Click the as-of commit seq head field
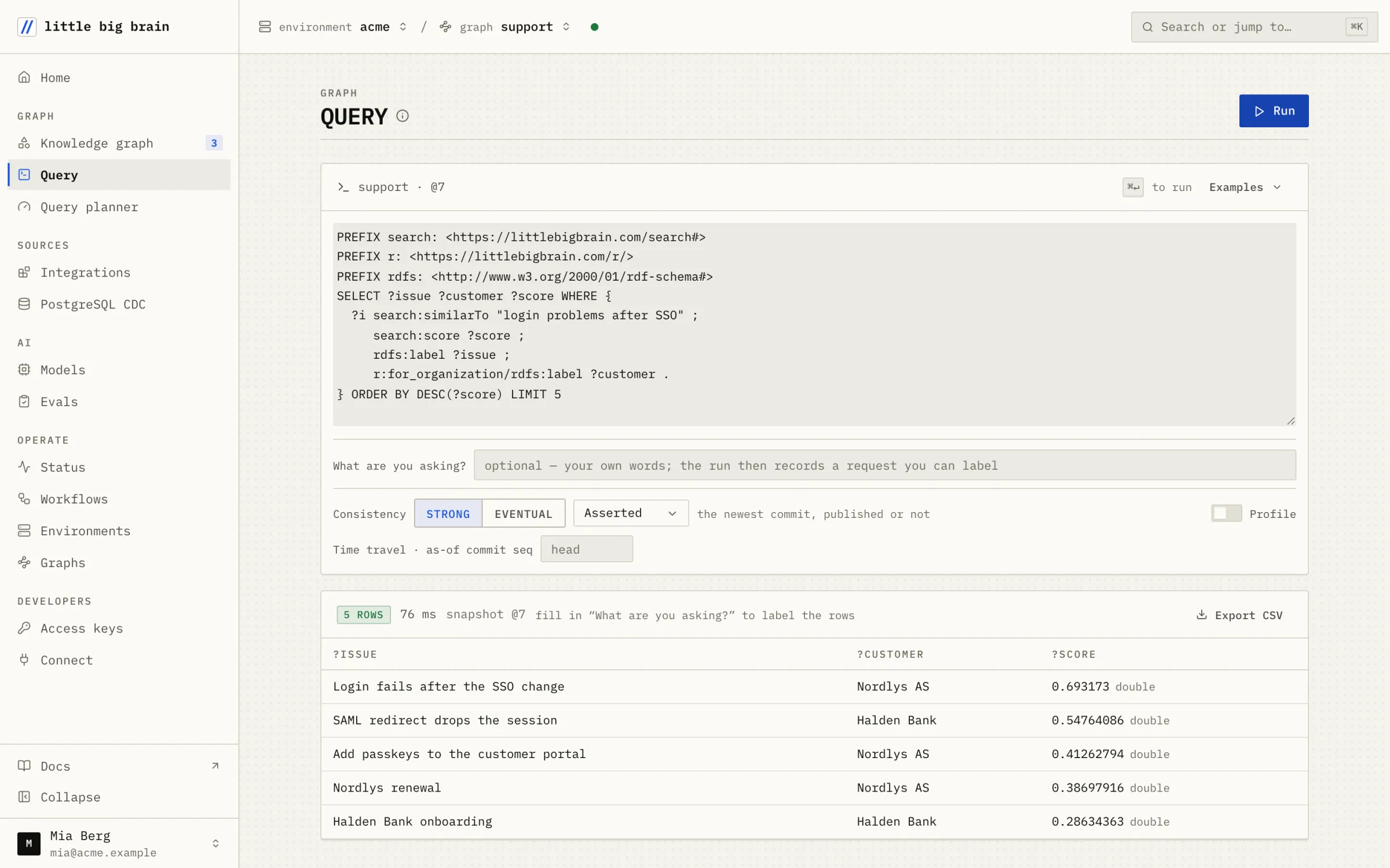This screenshot has height=868, width=1390. pos(586,549)
